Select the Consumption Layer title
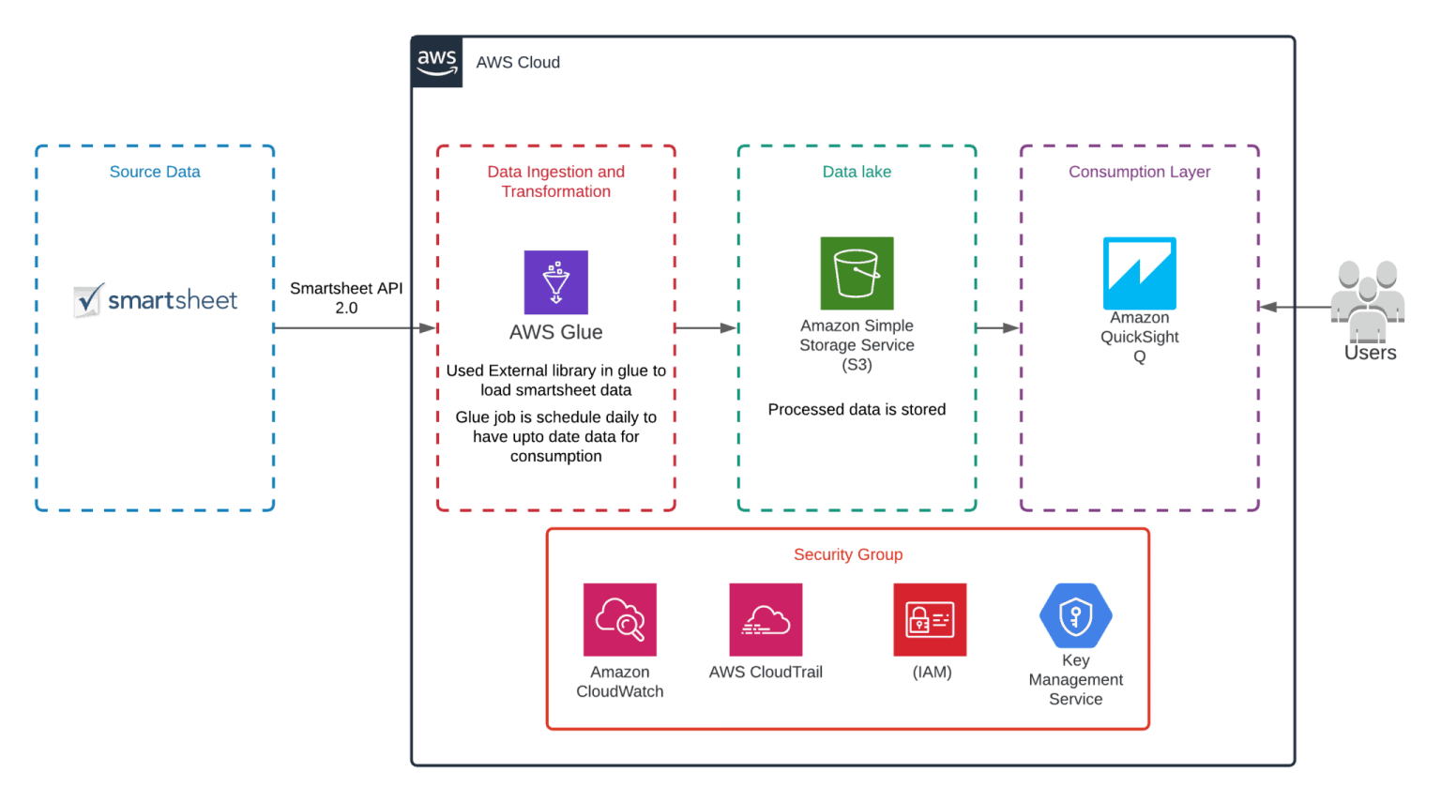Image resolution: width=1441 pixels, height=802 pixels. click(x=1139, y=172)
